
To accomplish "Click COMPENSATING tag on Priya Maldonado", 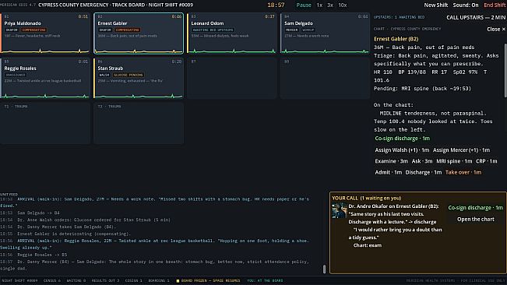I will 34,30.
